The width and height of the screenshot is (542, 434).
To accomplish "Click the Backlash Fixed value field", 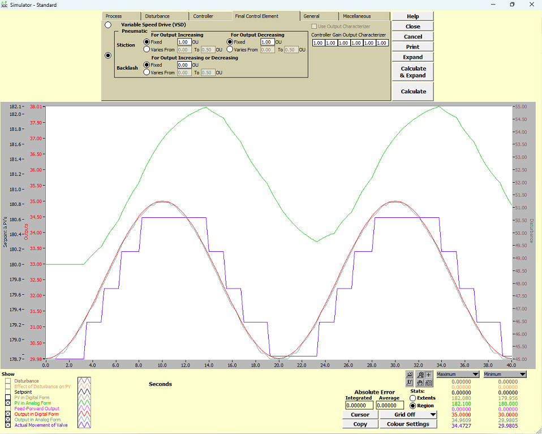I will [x=184, y=65].
